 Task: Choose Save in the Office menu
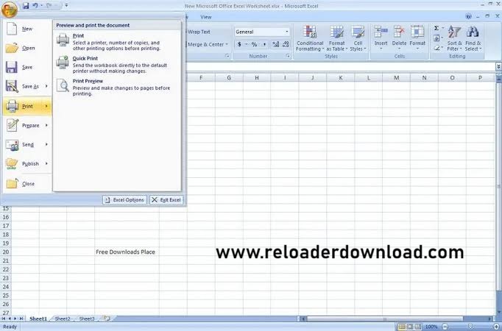27,67
